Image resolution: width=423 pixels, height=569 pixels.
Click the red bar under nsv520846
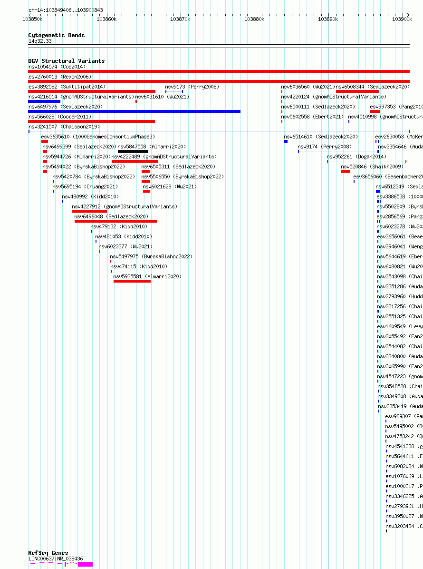tap(346, 171)
